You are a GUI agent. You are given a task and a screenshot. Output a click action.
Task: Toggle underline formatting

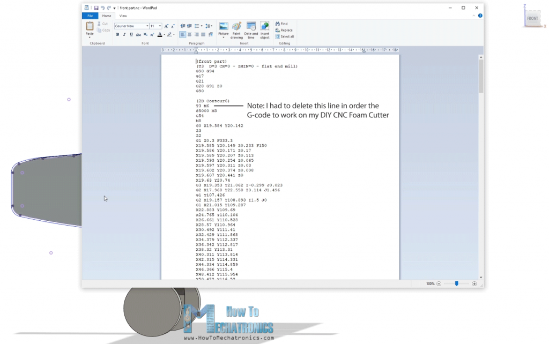(x=130, y=34)
